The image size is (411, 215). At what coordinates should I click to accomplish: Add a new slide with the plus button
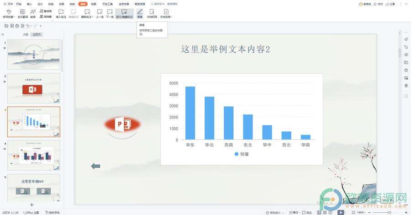click(32, 205)
